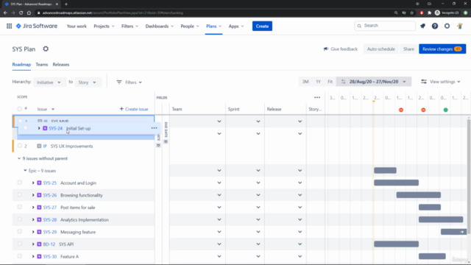
Task: Check the SYS-28 Analytics Implementation checkbox
Action: [x=20, y=219]
